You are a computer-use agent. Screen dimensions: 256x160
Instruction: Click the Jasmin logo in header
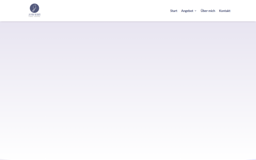pyautogui.click(x=35, y=10)
